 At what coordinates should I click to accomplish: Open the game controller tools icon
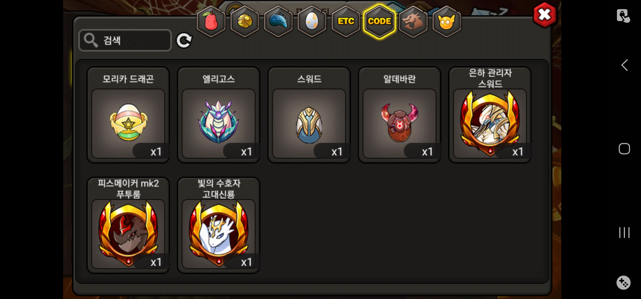coord(624,283)
